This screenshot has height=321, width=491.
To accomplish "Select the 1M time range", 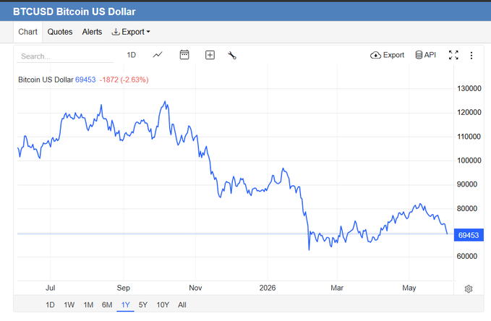I will click(x=88, y=304).
